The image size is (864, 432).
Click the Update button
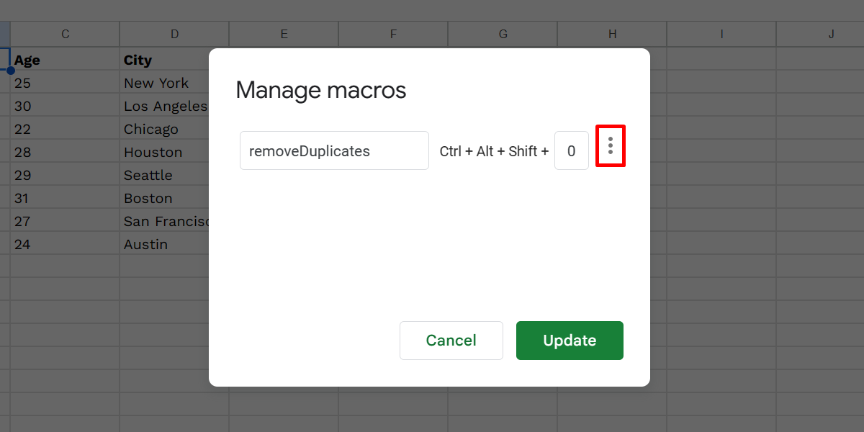click(570, 340)
